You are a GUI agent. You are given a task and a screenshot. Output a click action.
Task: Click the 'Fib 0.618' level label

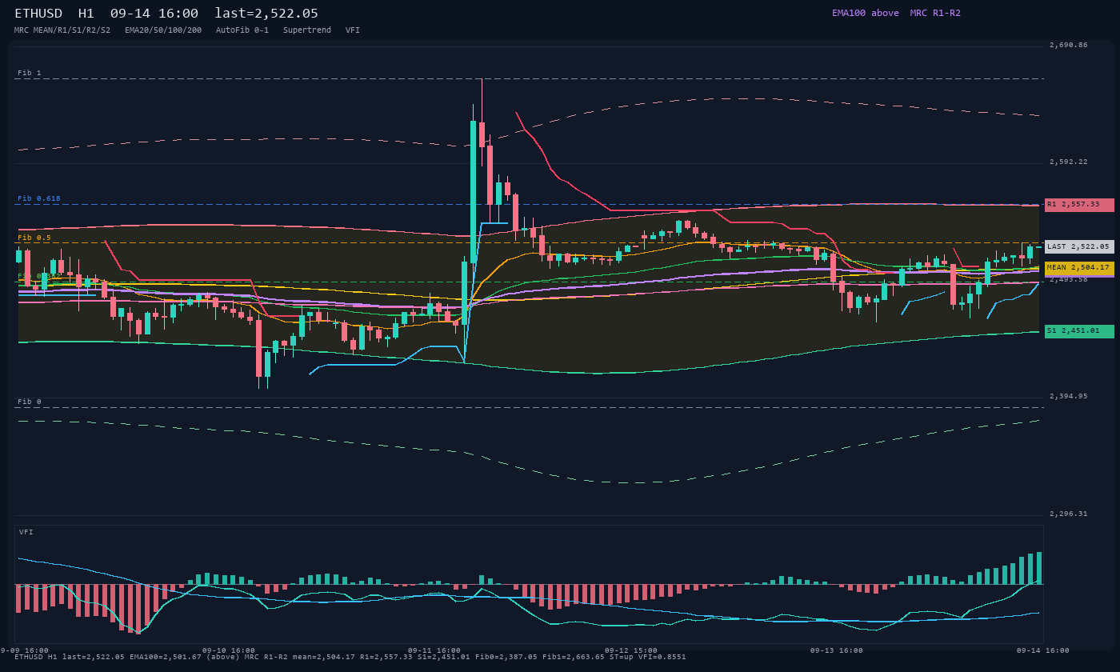coord(39,198)
